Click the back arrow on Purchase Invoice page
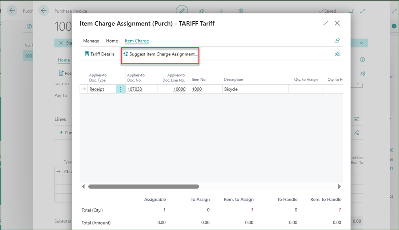The height and width of the screenshot is (230, 399). pos(43,11)
